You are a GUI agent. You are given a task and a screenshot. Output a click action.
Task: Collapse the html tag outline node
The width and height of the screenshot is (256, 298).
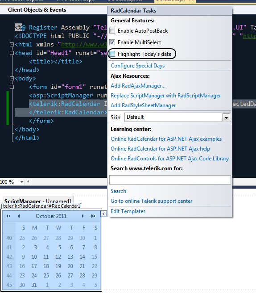click(12, 45)
